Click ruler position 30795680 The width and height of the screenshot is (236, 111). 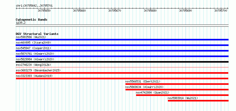pyautogui.click(x=150, y=11)
